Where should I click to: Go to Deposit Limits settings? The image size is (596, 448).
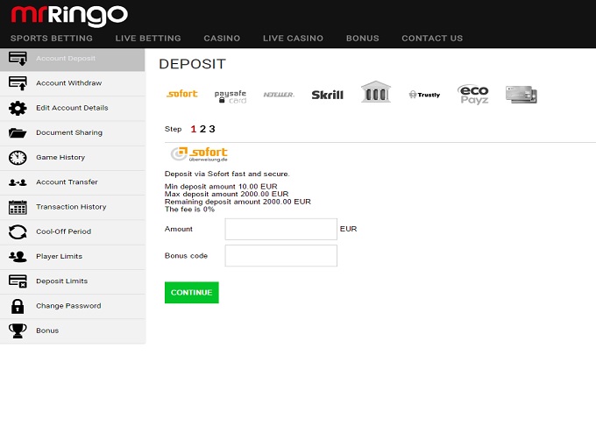point(61,281)
